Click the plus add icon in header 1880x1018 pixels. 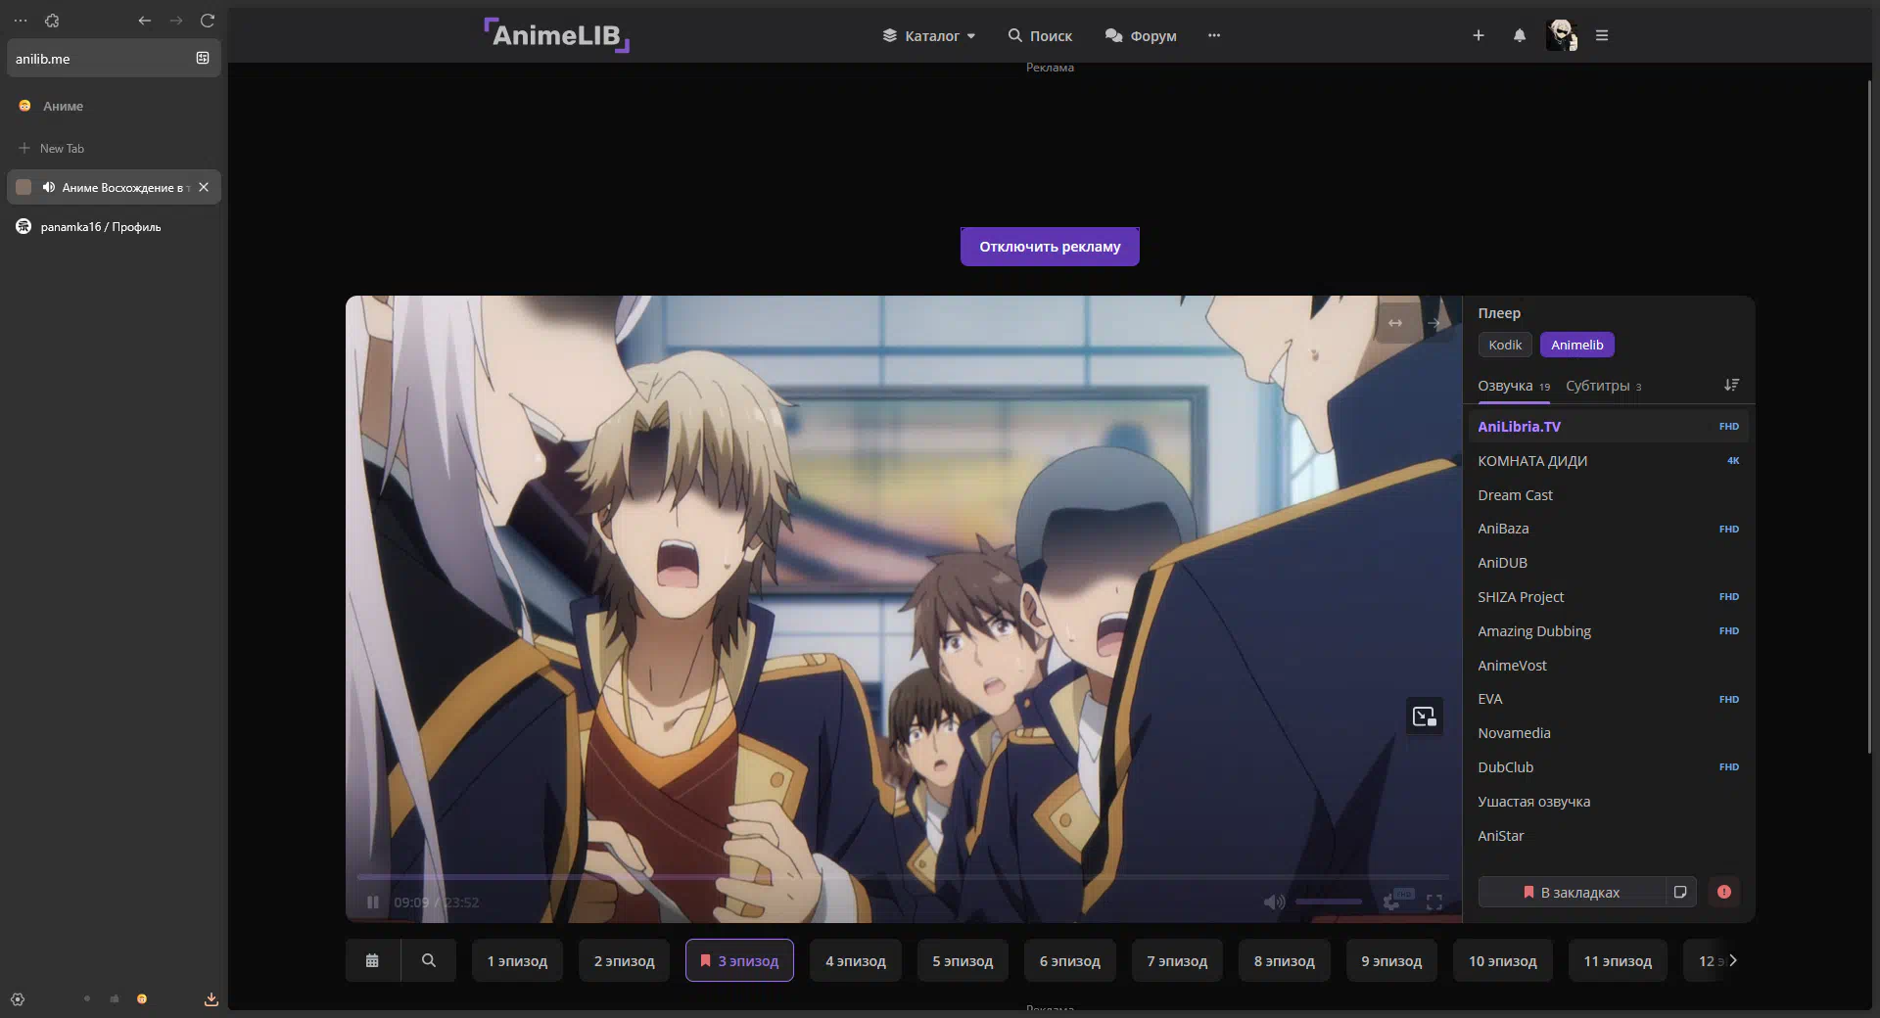point(1479,35)
